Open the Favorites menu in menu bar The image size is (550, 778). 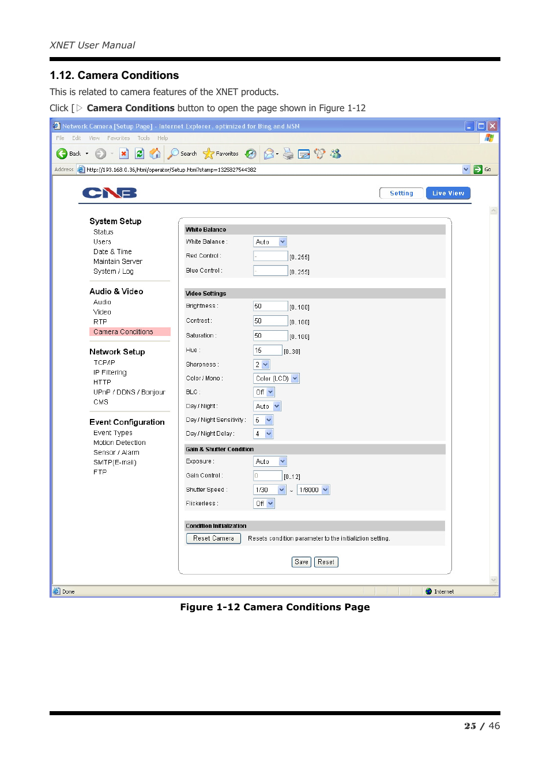118,138
